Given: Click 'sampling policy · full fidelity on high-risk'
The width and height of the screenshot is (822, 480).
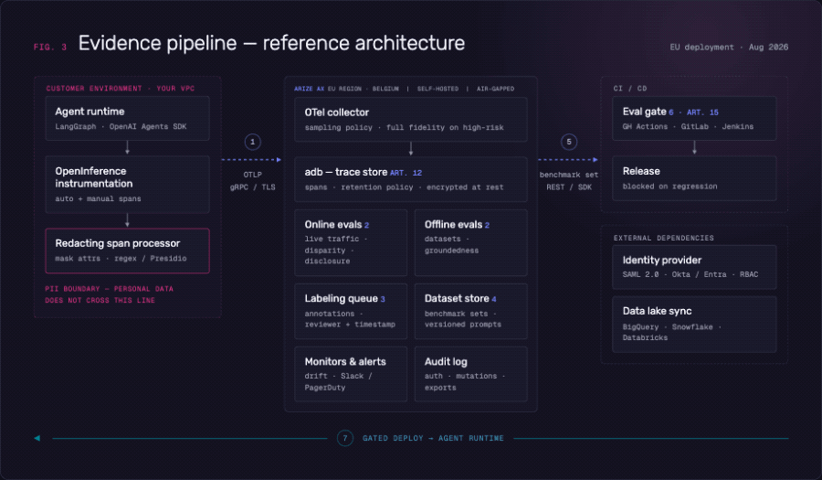Looking at the screenshot, I should pos(405,127).
